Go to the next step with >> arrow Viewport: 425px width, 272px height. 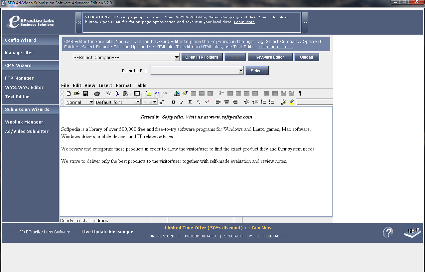click(x=305, y=23)
